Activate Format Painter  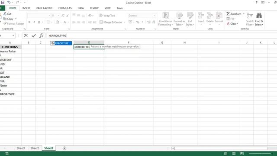(x=13, y=23)
